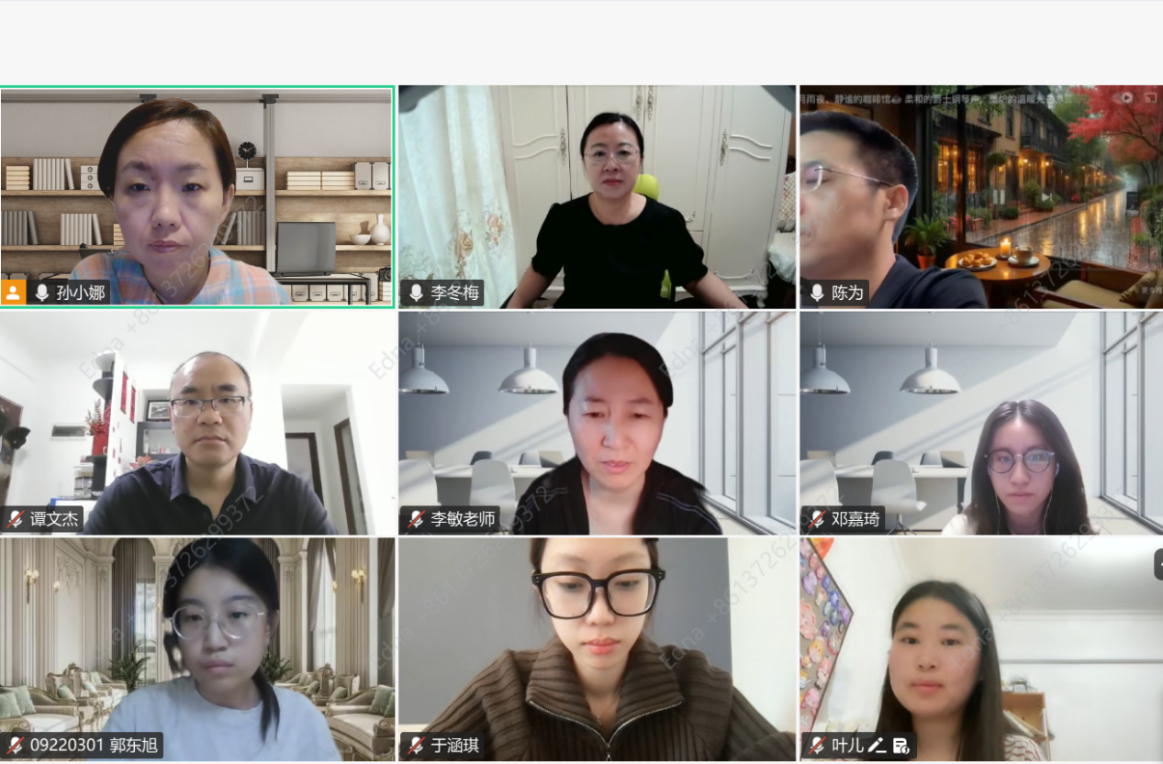Image resolution: width=1163 pixels, height=764 pixels.
Task: Click the name label 李敏老师
Action: tap(463, 519)
